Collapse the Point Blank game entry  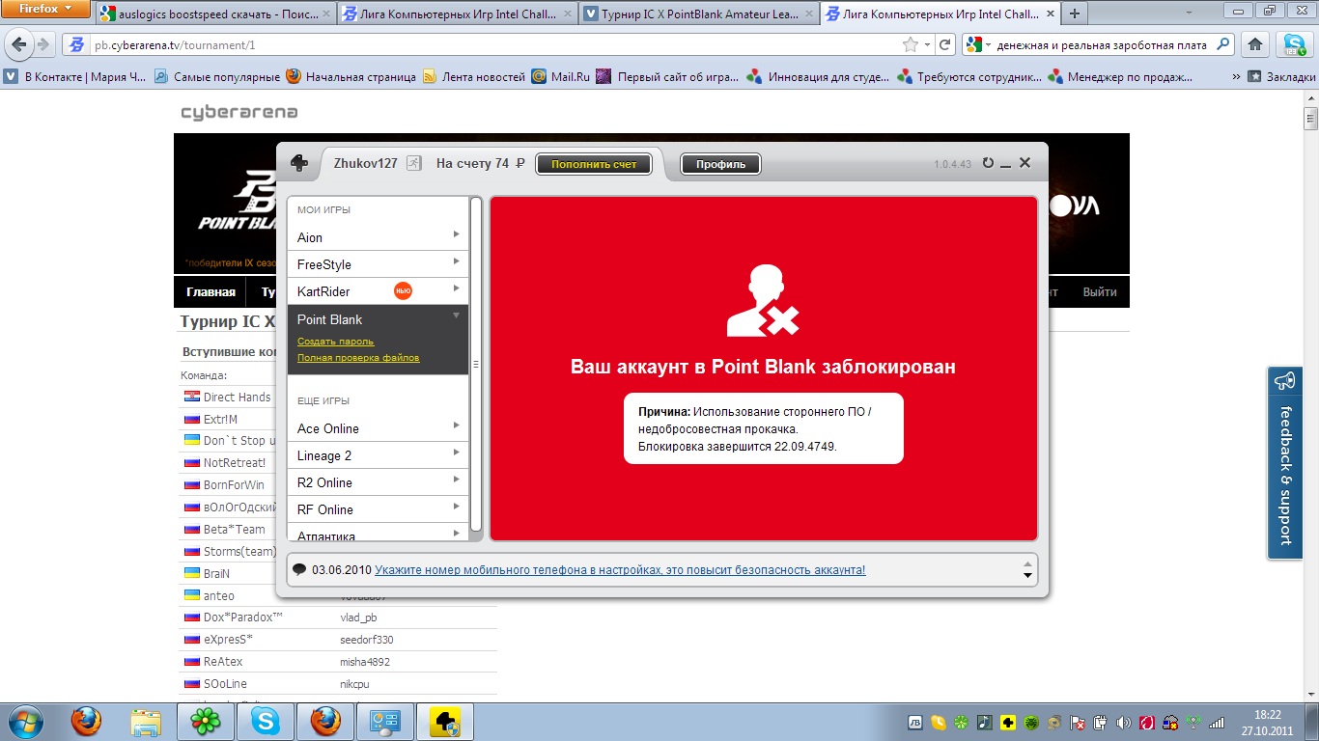(x=456, y=316)
